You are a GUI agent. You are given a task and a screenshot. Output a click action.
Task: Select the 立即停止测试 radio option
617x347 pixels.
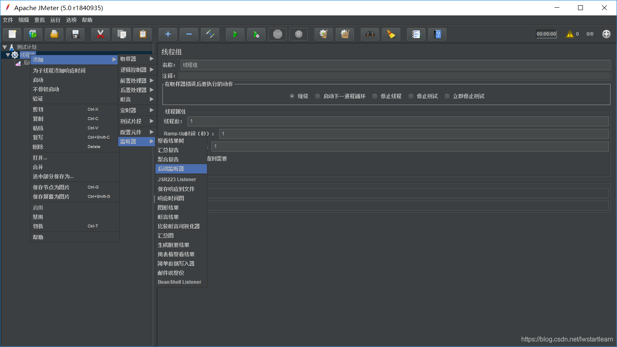tap(447, 96)
